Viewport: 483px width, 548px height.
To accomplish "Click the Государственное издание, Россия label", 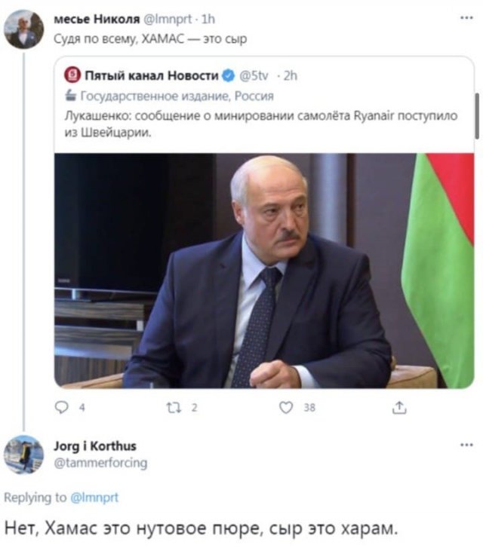I will (x=177, y=96).
